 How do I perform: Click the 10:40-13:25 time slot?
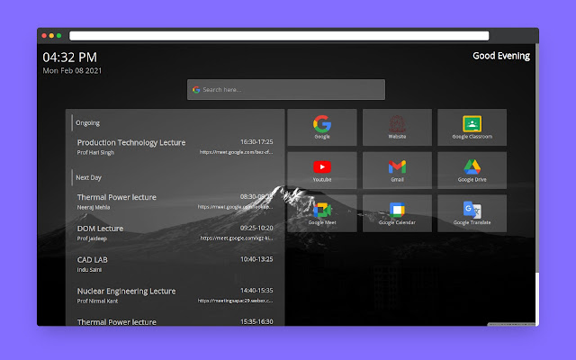point(256,259)
